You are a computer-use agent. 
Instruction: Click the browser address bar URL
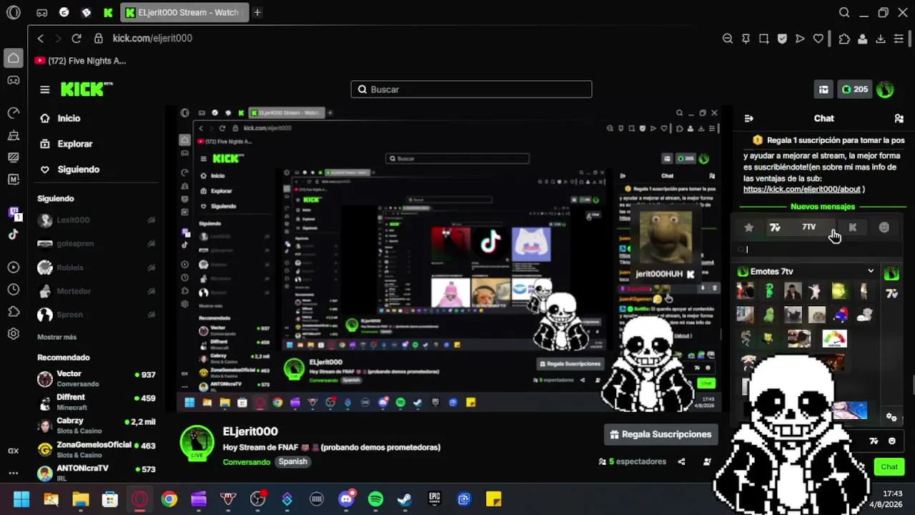[152, 39]
